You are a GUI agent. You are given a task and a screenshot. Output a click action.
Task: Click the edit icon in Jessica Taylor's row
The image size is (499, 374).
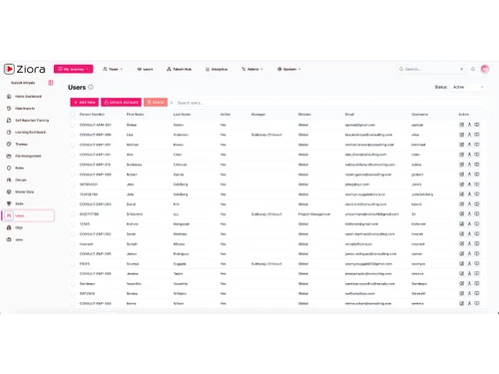[462, 273]
